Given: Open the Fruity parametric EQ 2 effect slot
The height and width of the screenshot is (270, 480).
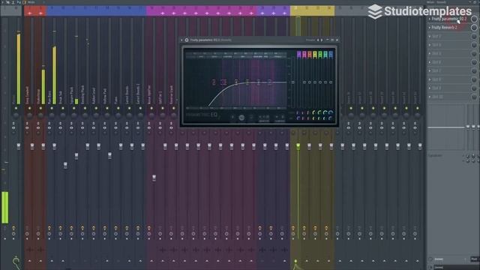Looking at the screenshot, I should tap(449, 19).
